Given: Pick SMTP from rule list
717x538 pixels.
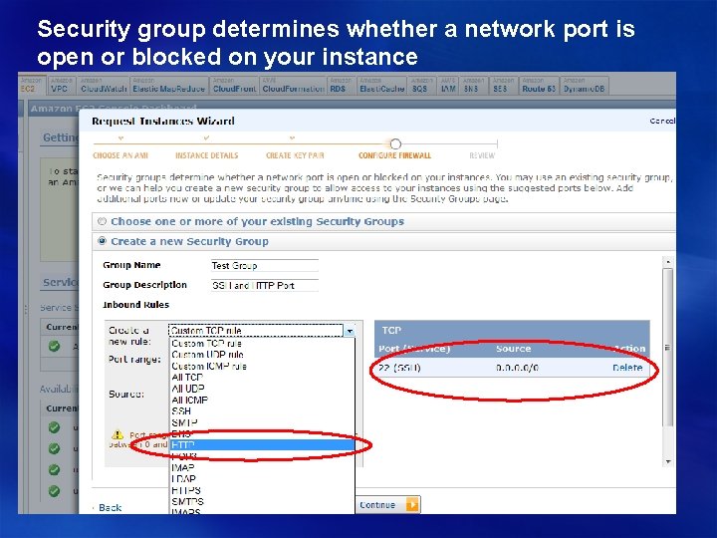Looking at the screenshot, I should point(263,422).
